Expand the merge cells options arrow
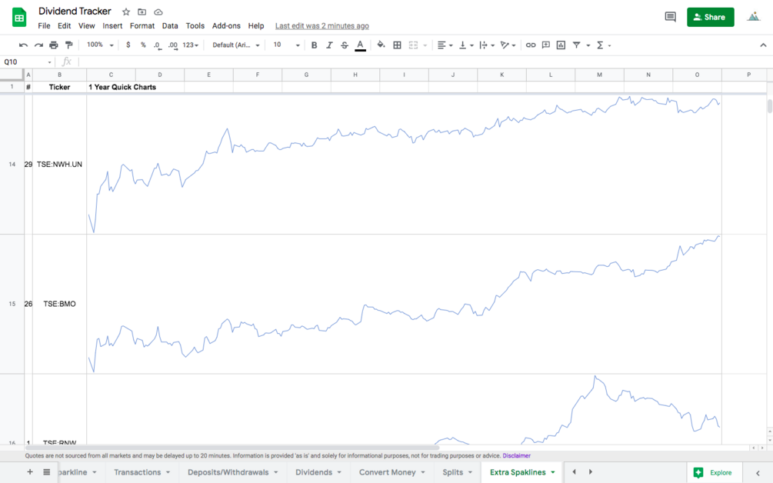 tap(425, 45)
